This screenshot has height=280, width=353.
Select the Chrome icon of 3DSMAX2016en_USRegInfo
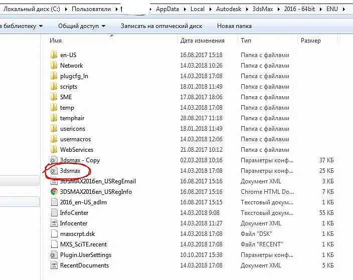coord(54,192)
